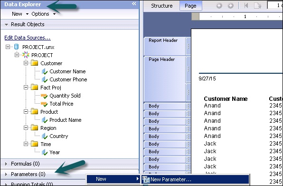Screen dimensions: 283x186
Task: Click the 9/27/15 date field in report
Action: pyautogui.click(x=207, y=78)
